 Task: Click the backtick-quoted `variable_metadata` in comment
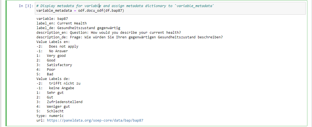tap(194, 6)
